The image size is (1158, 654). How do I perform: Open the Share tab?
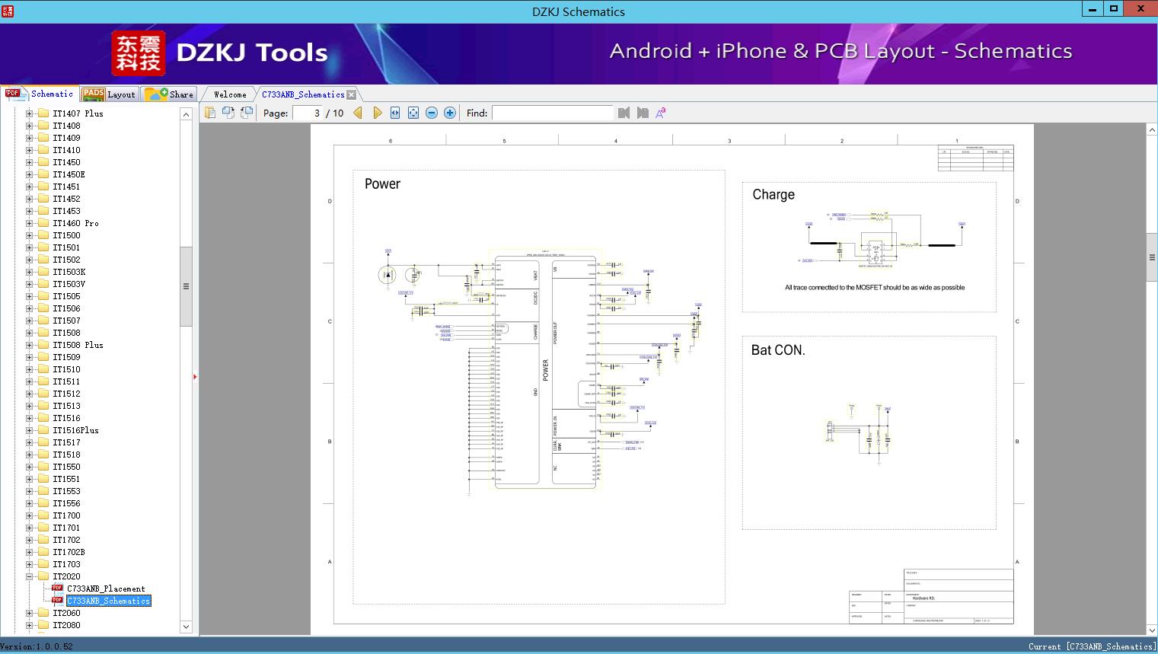pyautogui.click(x=170, y=94)
